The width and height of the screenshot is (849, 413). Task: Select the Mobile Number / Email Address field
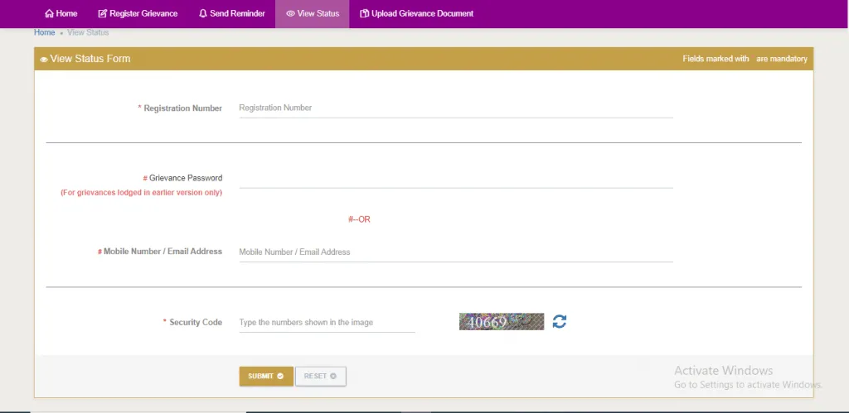455,252
